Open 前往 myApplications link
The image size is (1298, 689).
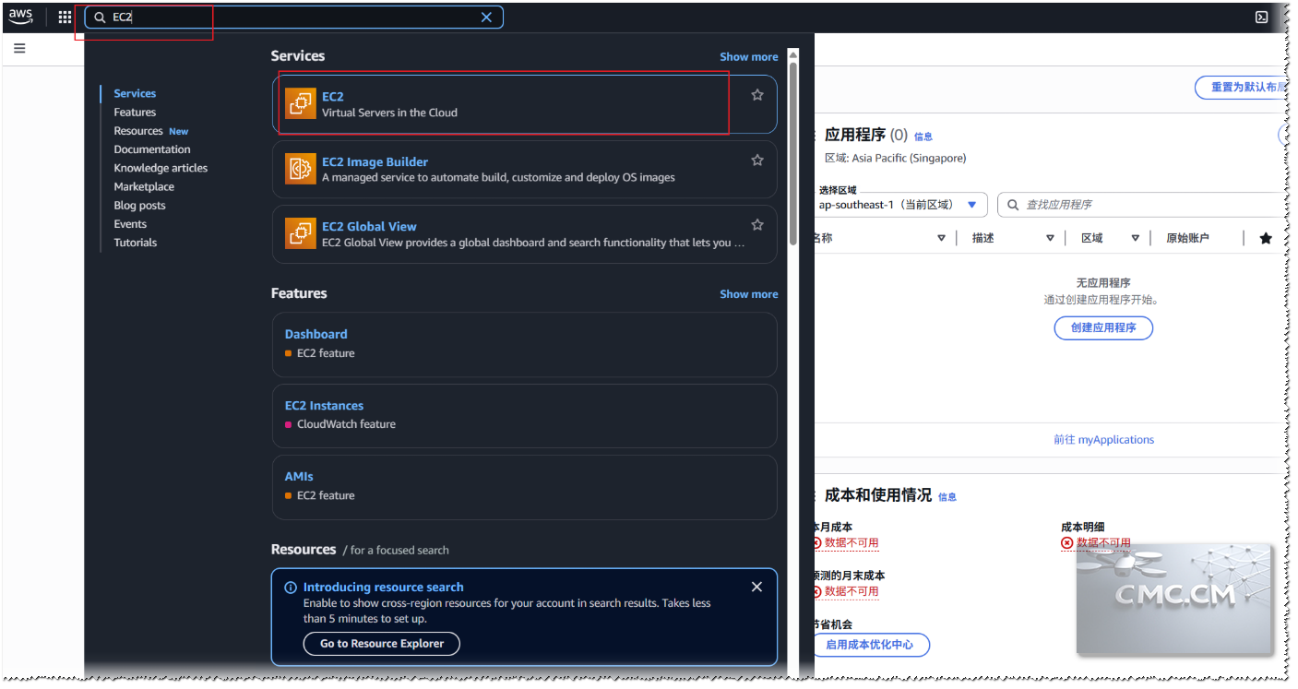coord(1103,440)
